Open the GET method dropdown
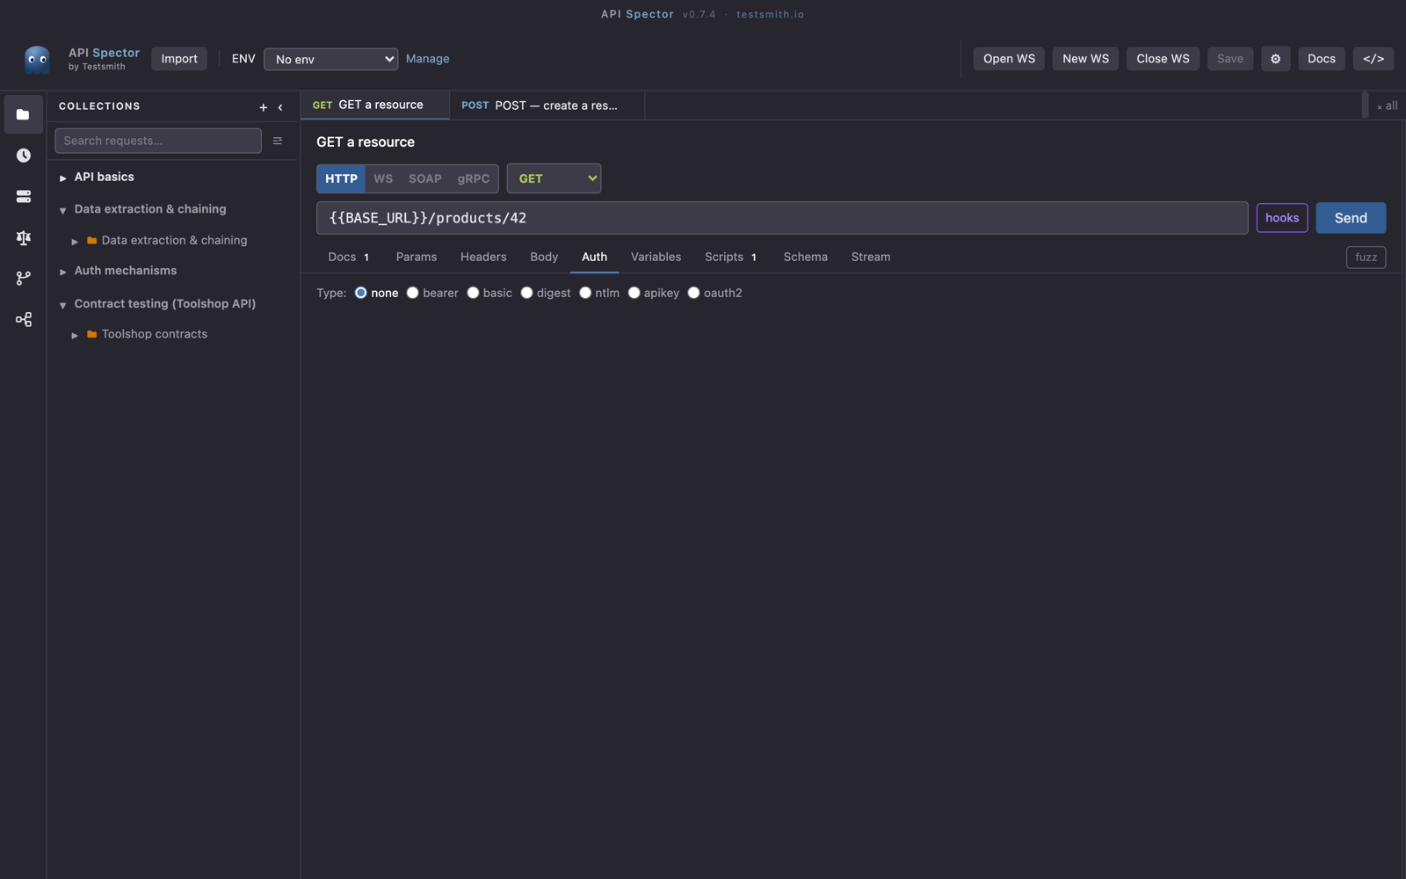The width and height of the screenshot is (1406, 879). 554,178
